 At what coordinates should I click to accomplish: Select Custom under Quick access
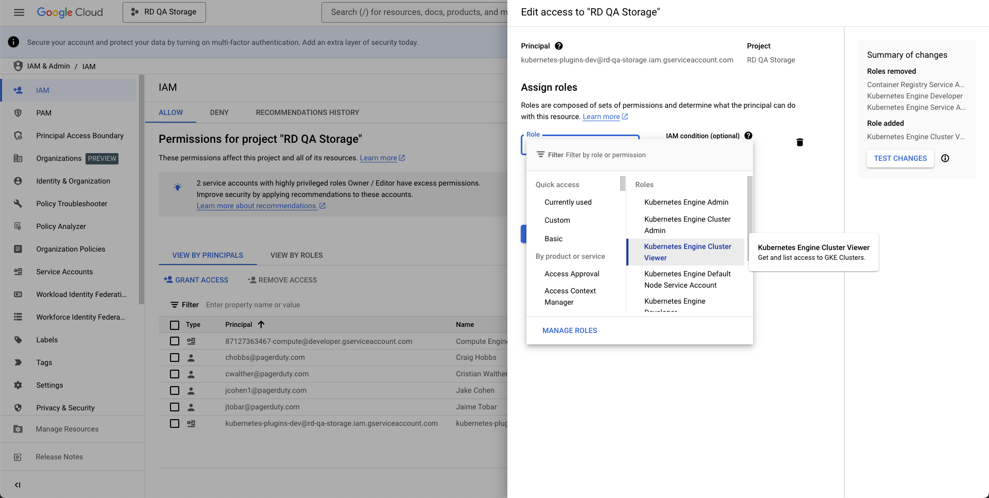pos(557,220)
